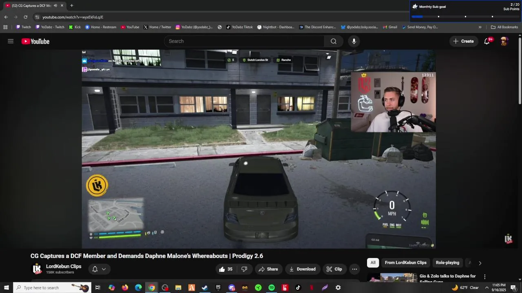Click the Download button

(302, 269)
